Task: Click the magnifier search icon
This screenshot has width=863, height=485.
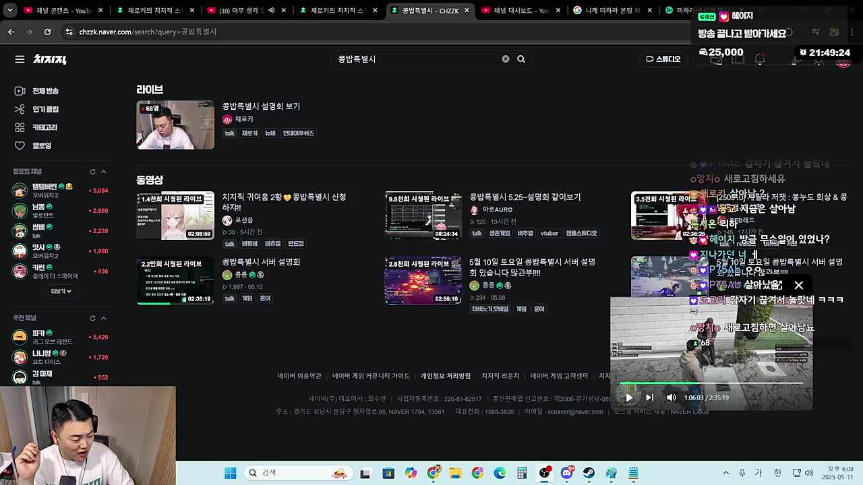Action: (521, 59)
